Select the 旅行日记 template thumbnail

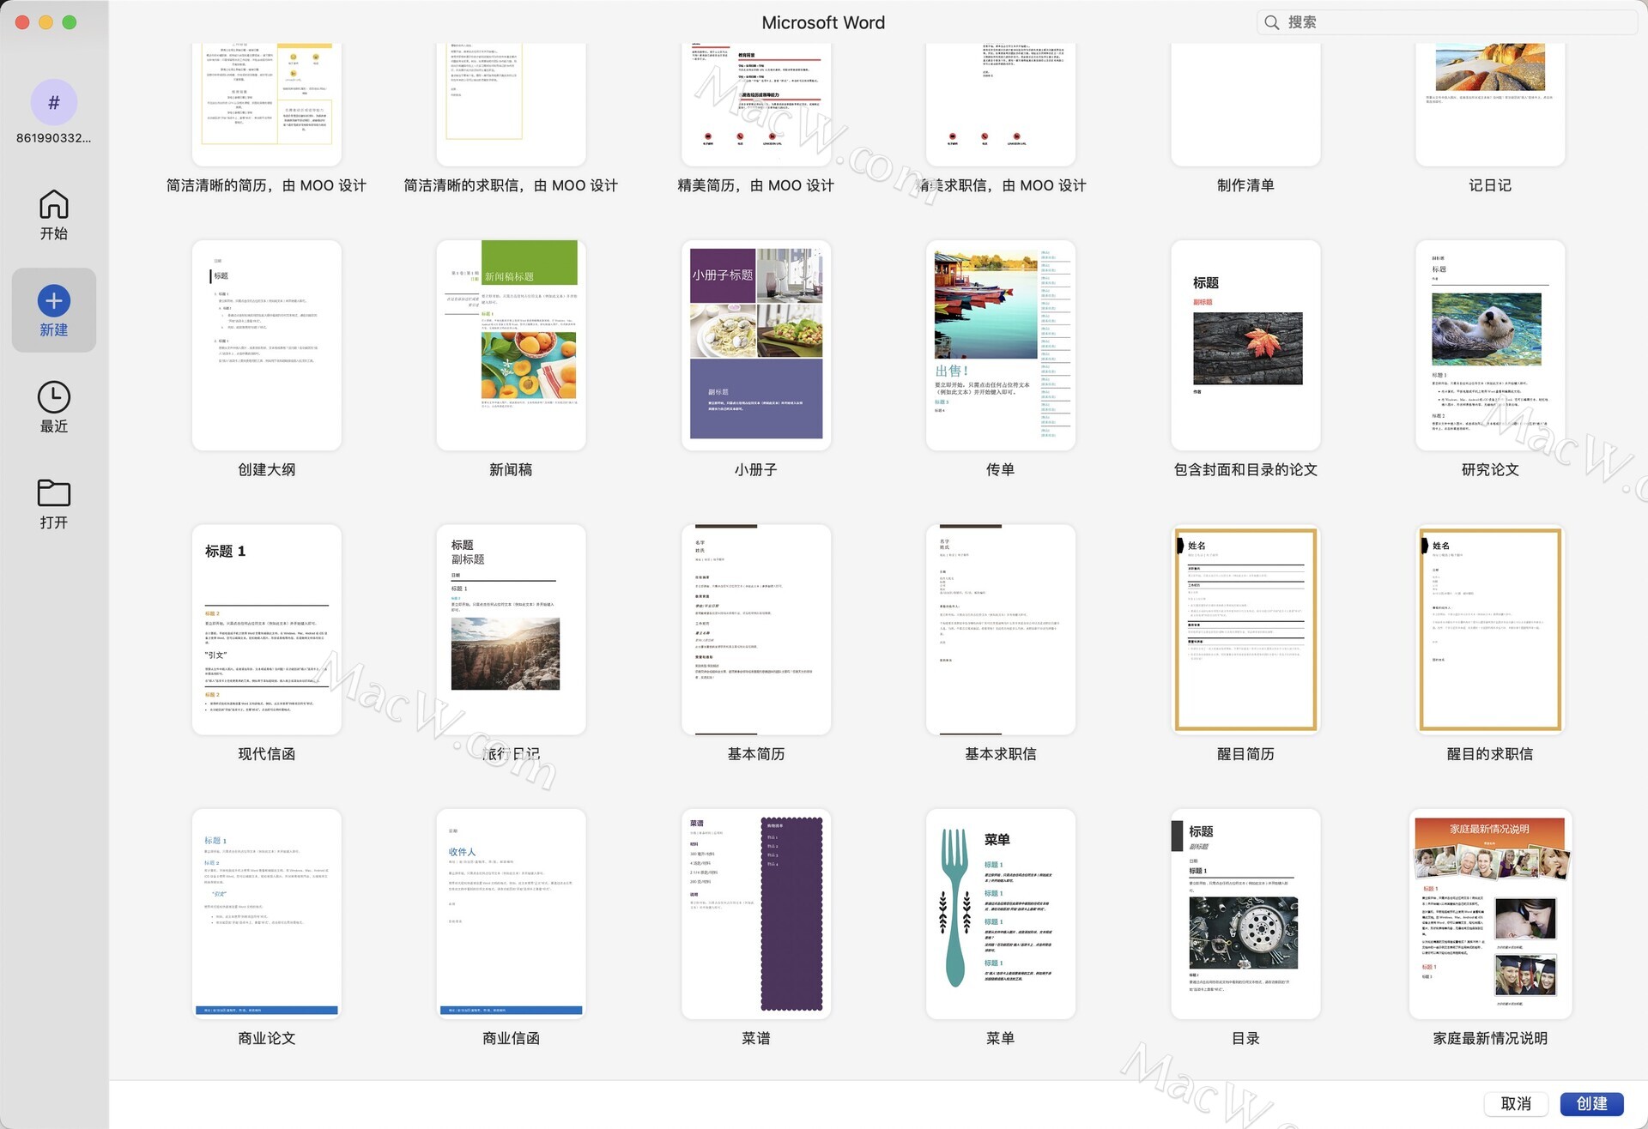coord(512,630)
